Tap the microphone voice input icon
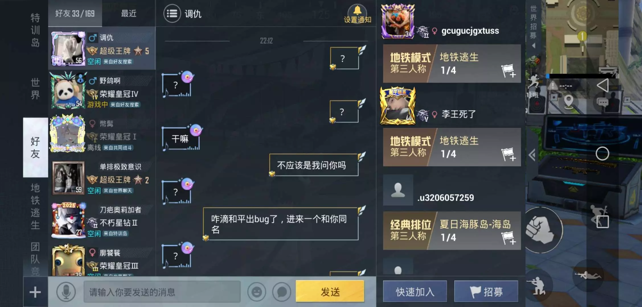The width and height of the screenshot is (642, 307). [x=66, y=292]
